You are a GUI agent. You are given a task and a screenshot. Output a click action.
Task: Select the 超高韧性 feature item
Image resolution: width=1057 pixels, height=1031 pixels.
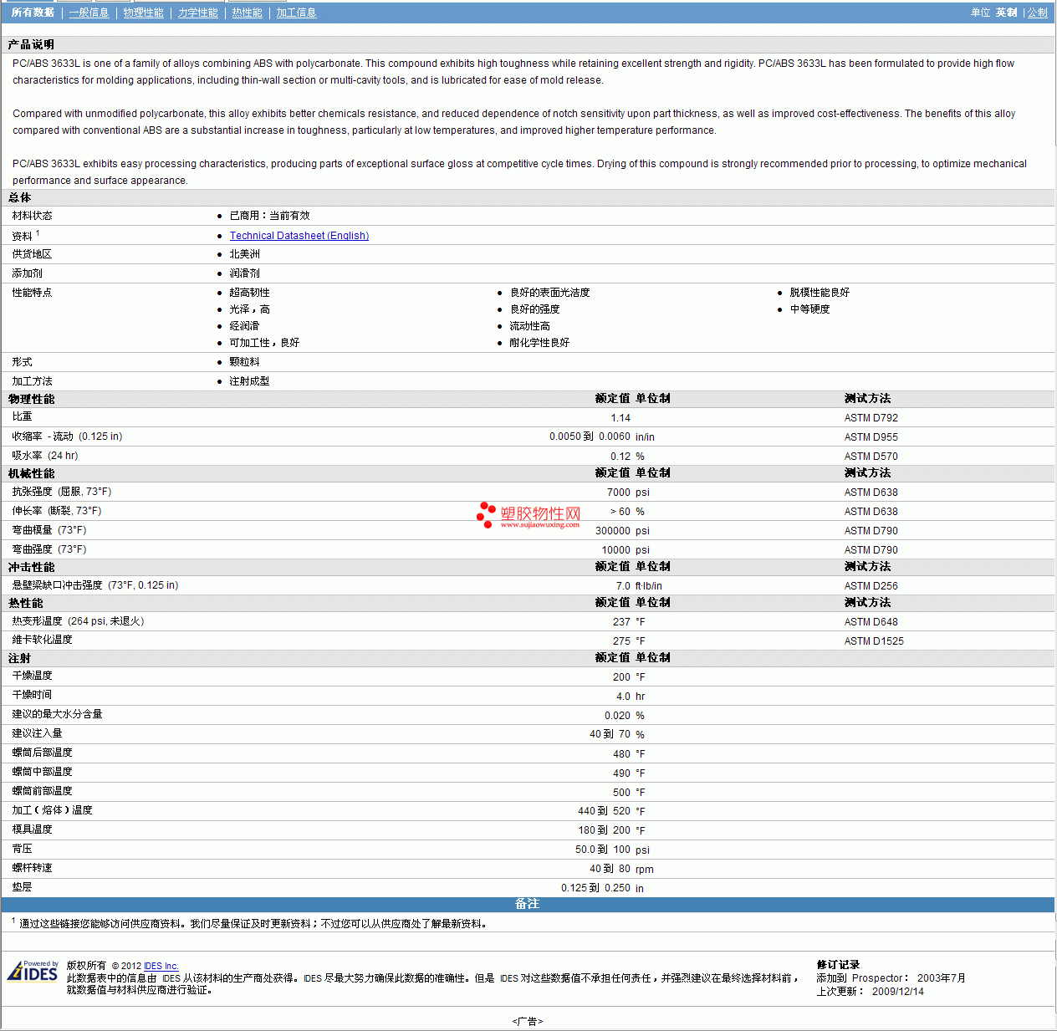pos(249,293)
